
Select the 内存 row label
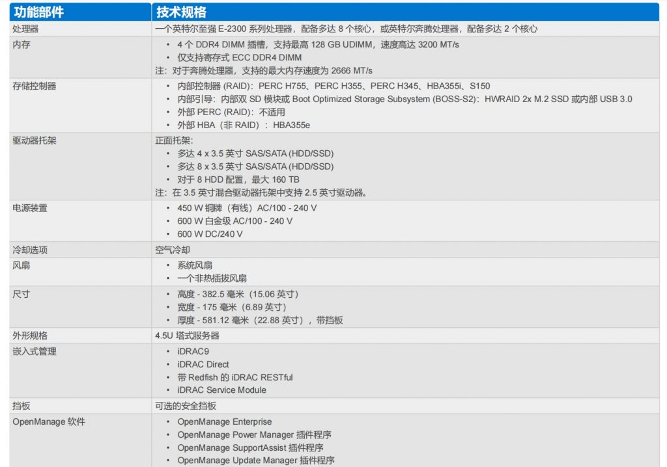click(x=21, y=45)
